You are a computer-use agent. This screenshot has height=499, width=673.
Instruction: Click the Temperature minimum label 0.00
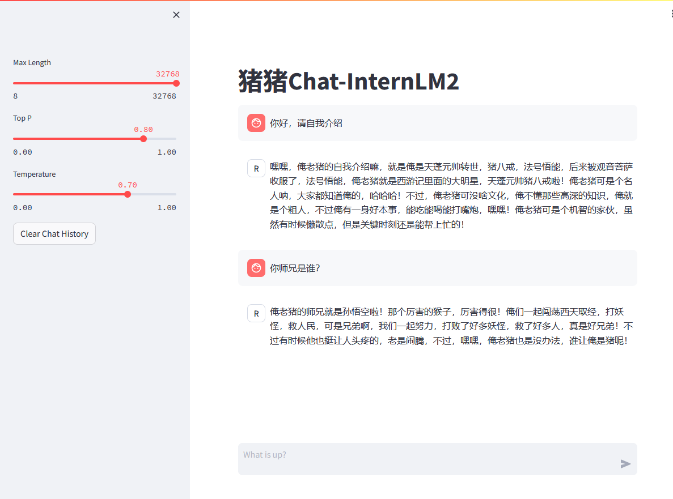tap(22, 207)
